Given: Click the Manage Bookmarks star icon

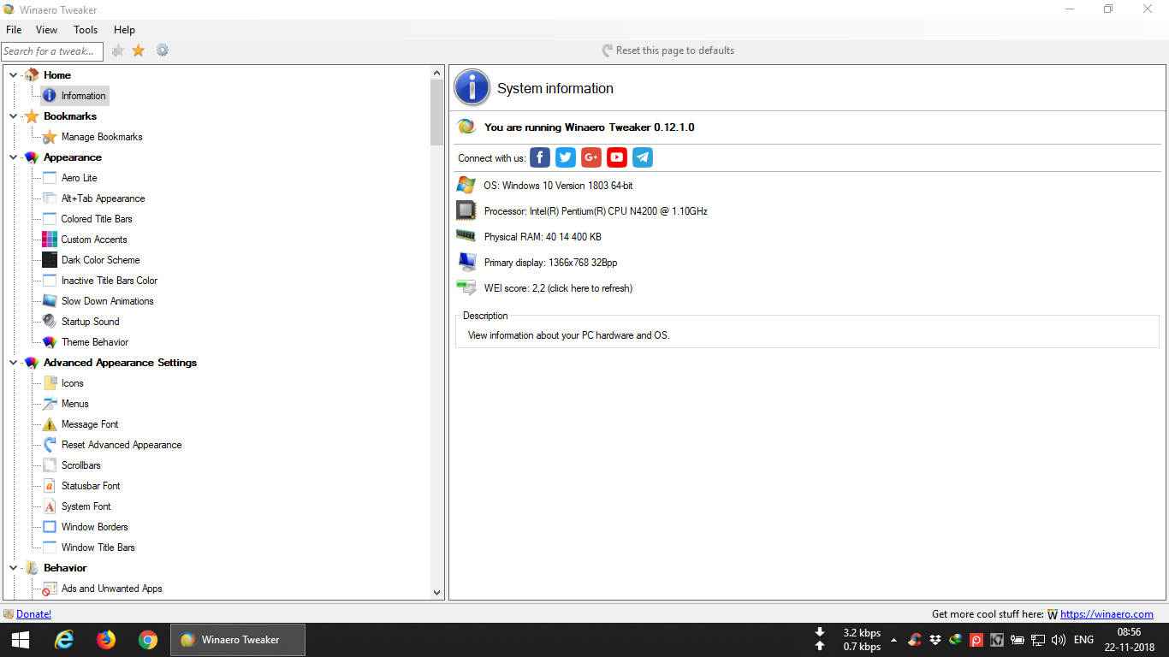Looking at the screenshot, I should point(50,137).
